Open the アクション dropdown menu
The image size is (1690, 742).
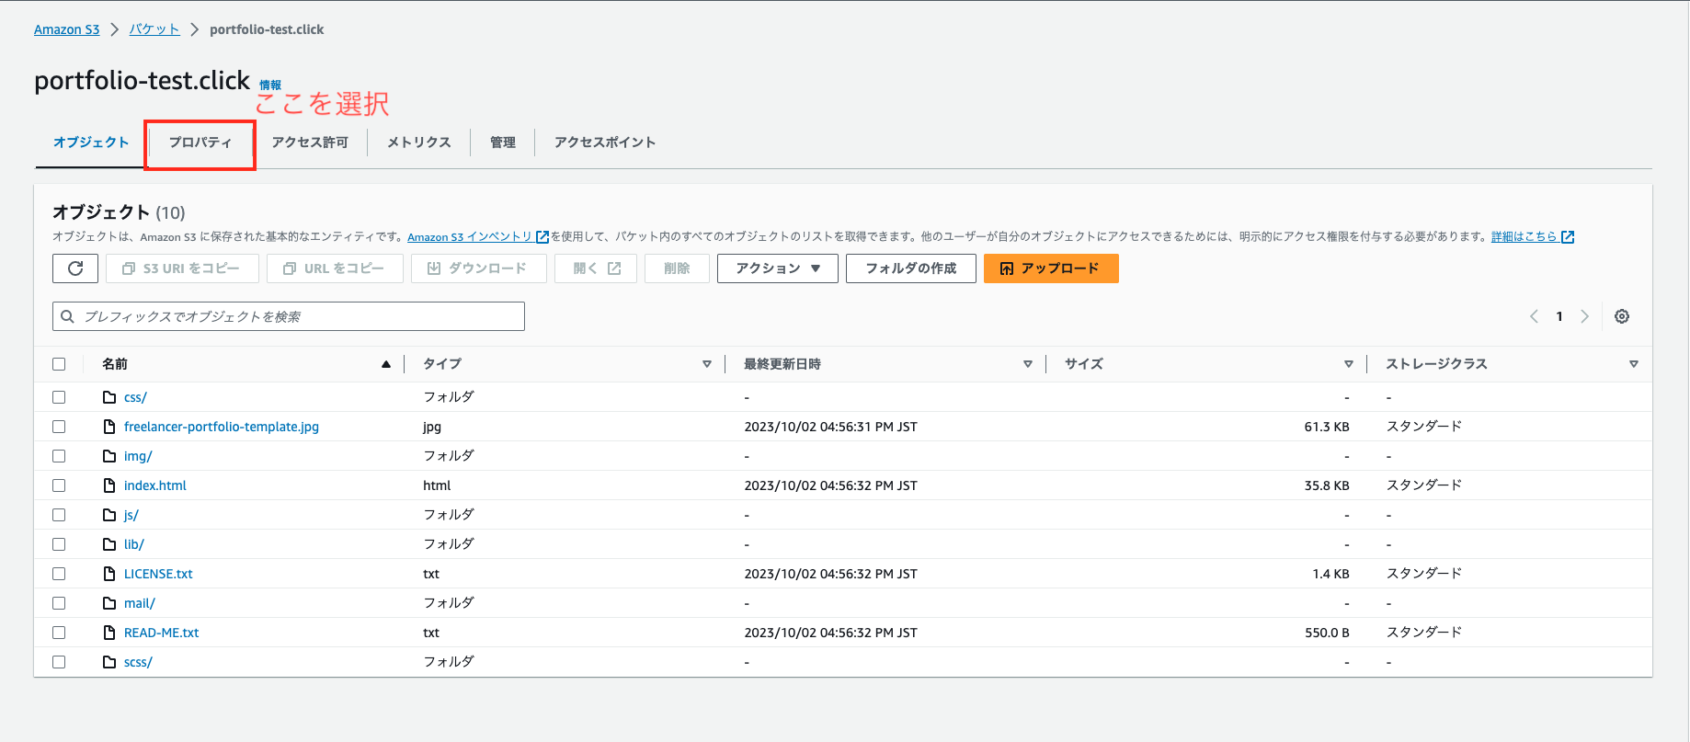point(777,268)
